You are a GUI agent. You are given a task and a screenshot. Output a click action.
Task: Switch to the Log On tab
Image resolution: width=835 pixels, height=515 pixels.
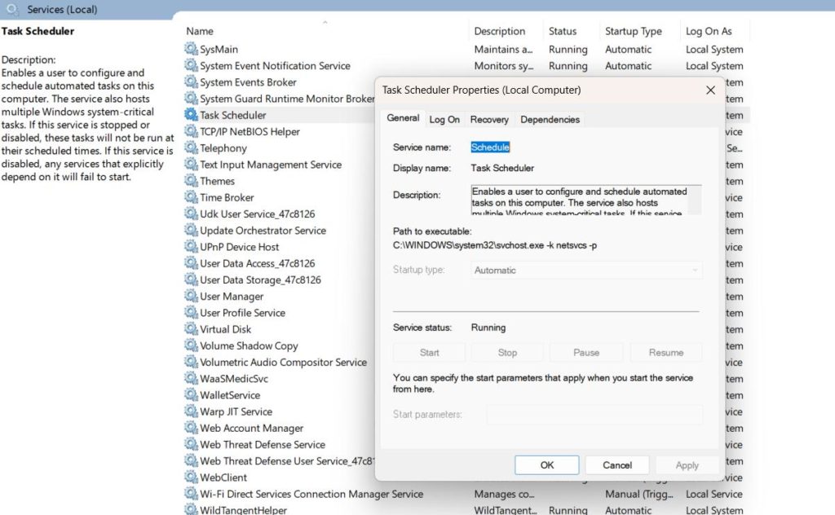(444, 120)
